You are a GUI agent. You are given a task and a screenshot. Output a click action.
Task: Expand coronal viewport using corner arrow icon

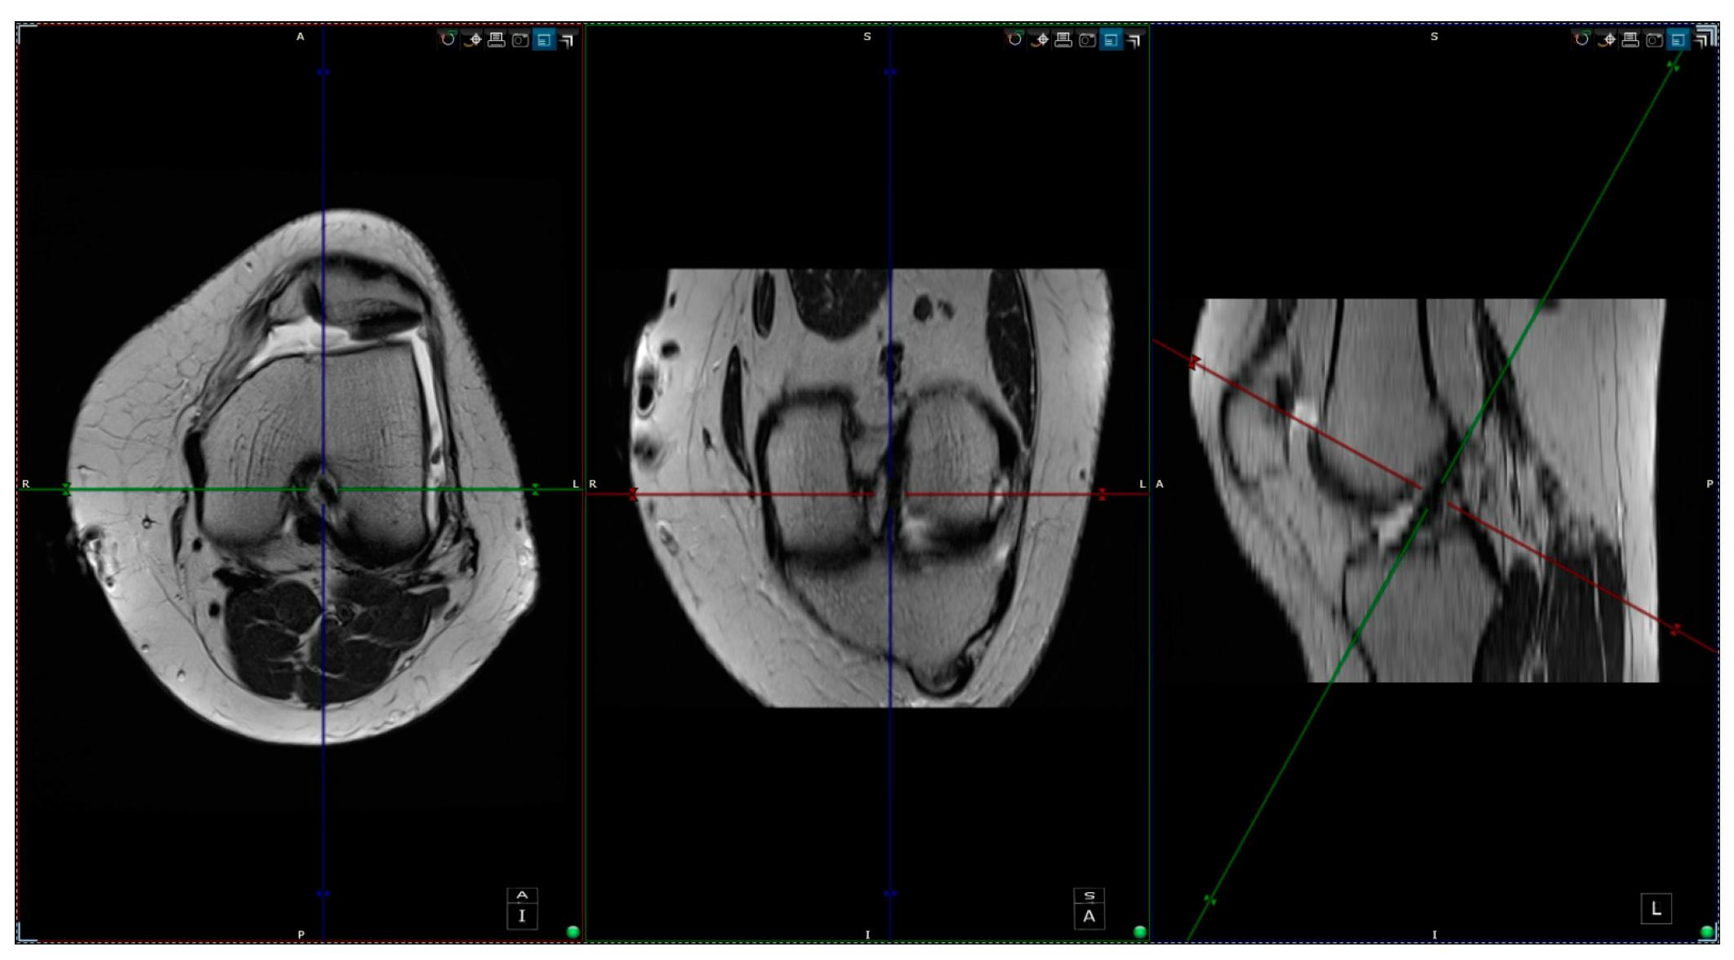click(x=1134, y=39)
